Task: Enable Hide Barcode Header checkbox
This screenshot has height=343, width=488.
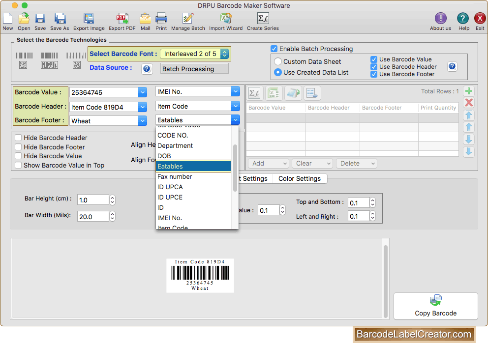Action: pyautogui.click(x=18, y=138)
